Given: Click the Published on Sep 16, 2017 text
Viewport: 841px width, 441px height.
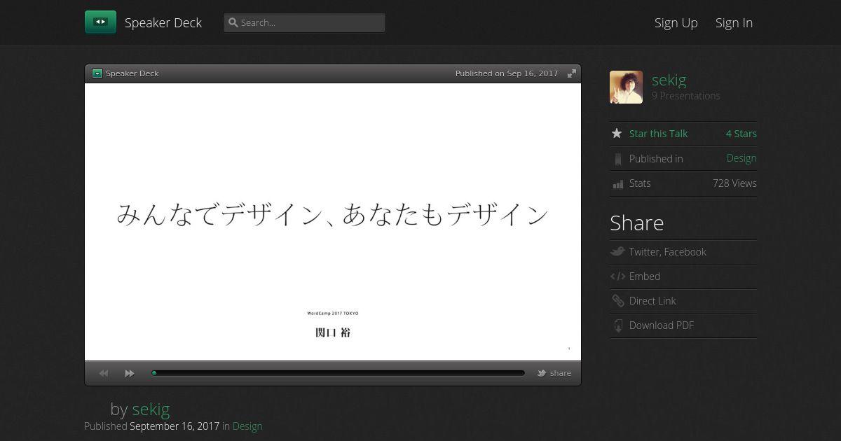Looking at the screenshot, I should pyautogui.click(x=507, y=73).
